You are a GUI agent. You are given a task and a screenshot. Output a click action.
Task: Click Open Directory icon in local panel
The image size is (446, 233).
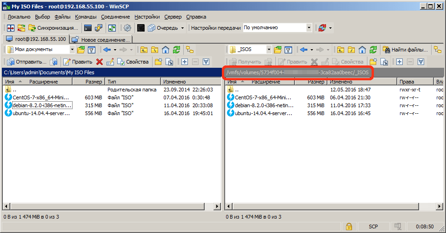pyautogui.click(x=81, y=50)
